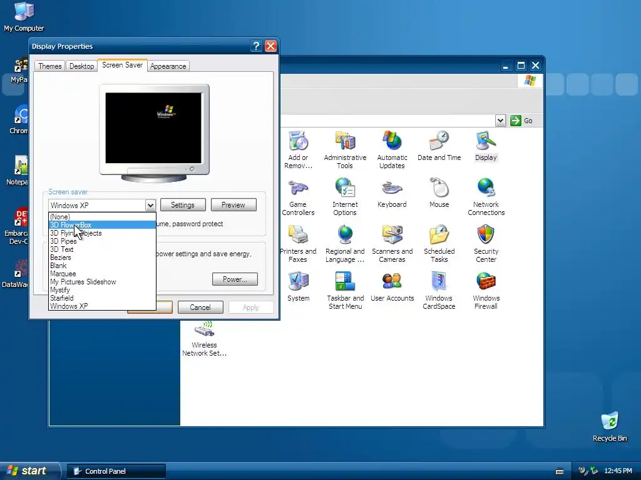Open Network Connections icon

[486, 197]
